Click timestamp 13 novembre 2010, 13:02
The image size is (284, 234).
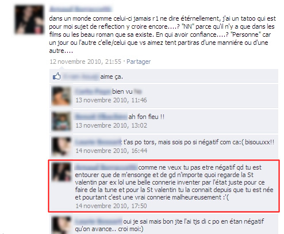[x=112, y=125]
